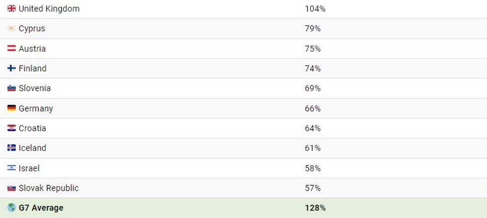Click the 104% value for United Kingdom
487x218 pixels.
[315, 9]
